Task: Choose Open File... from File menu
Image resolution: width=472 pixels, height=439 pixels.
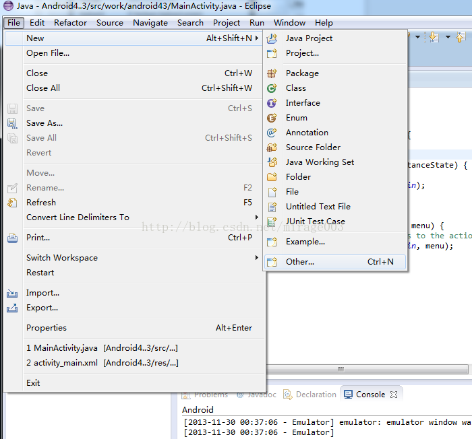Action: 134,53
